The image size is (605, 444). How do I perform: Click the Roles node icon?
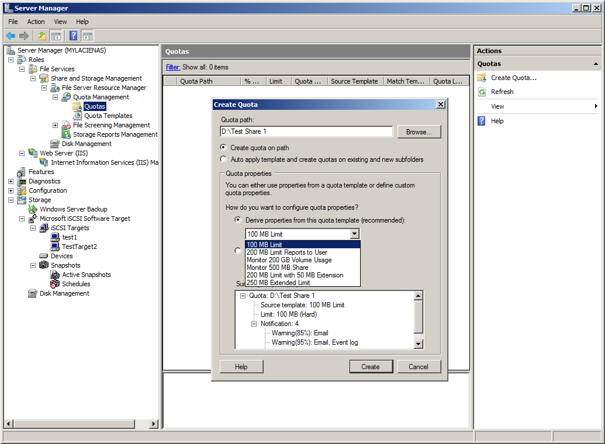(22, 60)
